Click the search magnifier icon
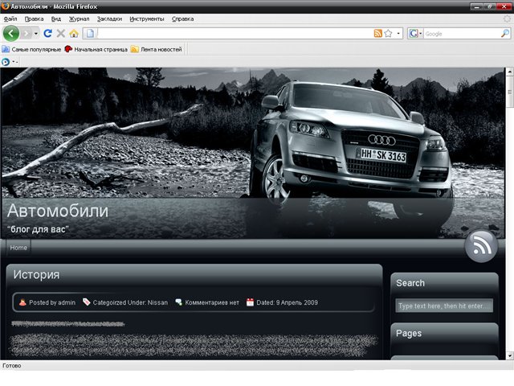The height and width of the screenshot is (386, 514). (x=505, y=33)
